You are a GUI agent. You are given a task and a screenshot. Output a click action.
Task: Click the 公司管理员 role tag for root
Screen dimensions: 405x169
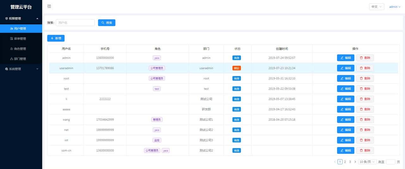[157, 79]
